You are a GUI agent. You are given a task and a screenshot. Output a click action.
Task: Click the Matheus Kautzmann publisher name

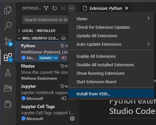[x=39, y=78]
